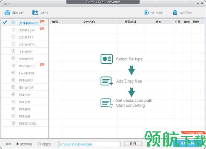
Task: Click the 添加文件 label
Action: tap(18, 13)
